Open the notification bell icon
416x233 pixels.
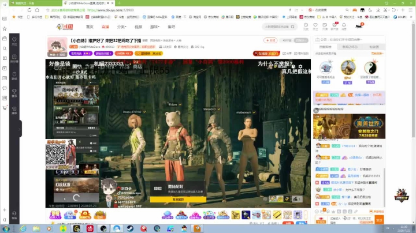344,26
